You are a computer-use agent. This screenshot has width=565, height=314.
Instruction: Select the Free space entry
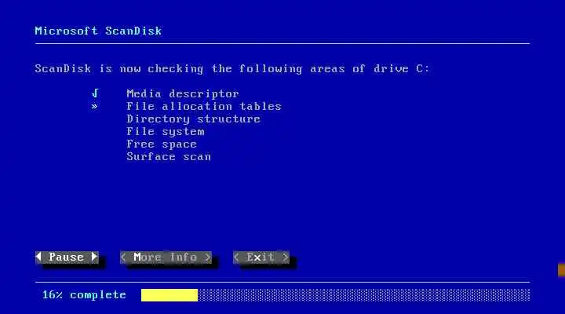click(x=162, y=144)
